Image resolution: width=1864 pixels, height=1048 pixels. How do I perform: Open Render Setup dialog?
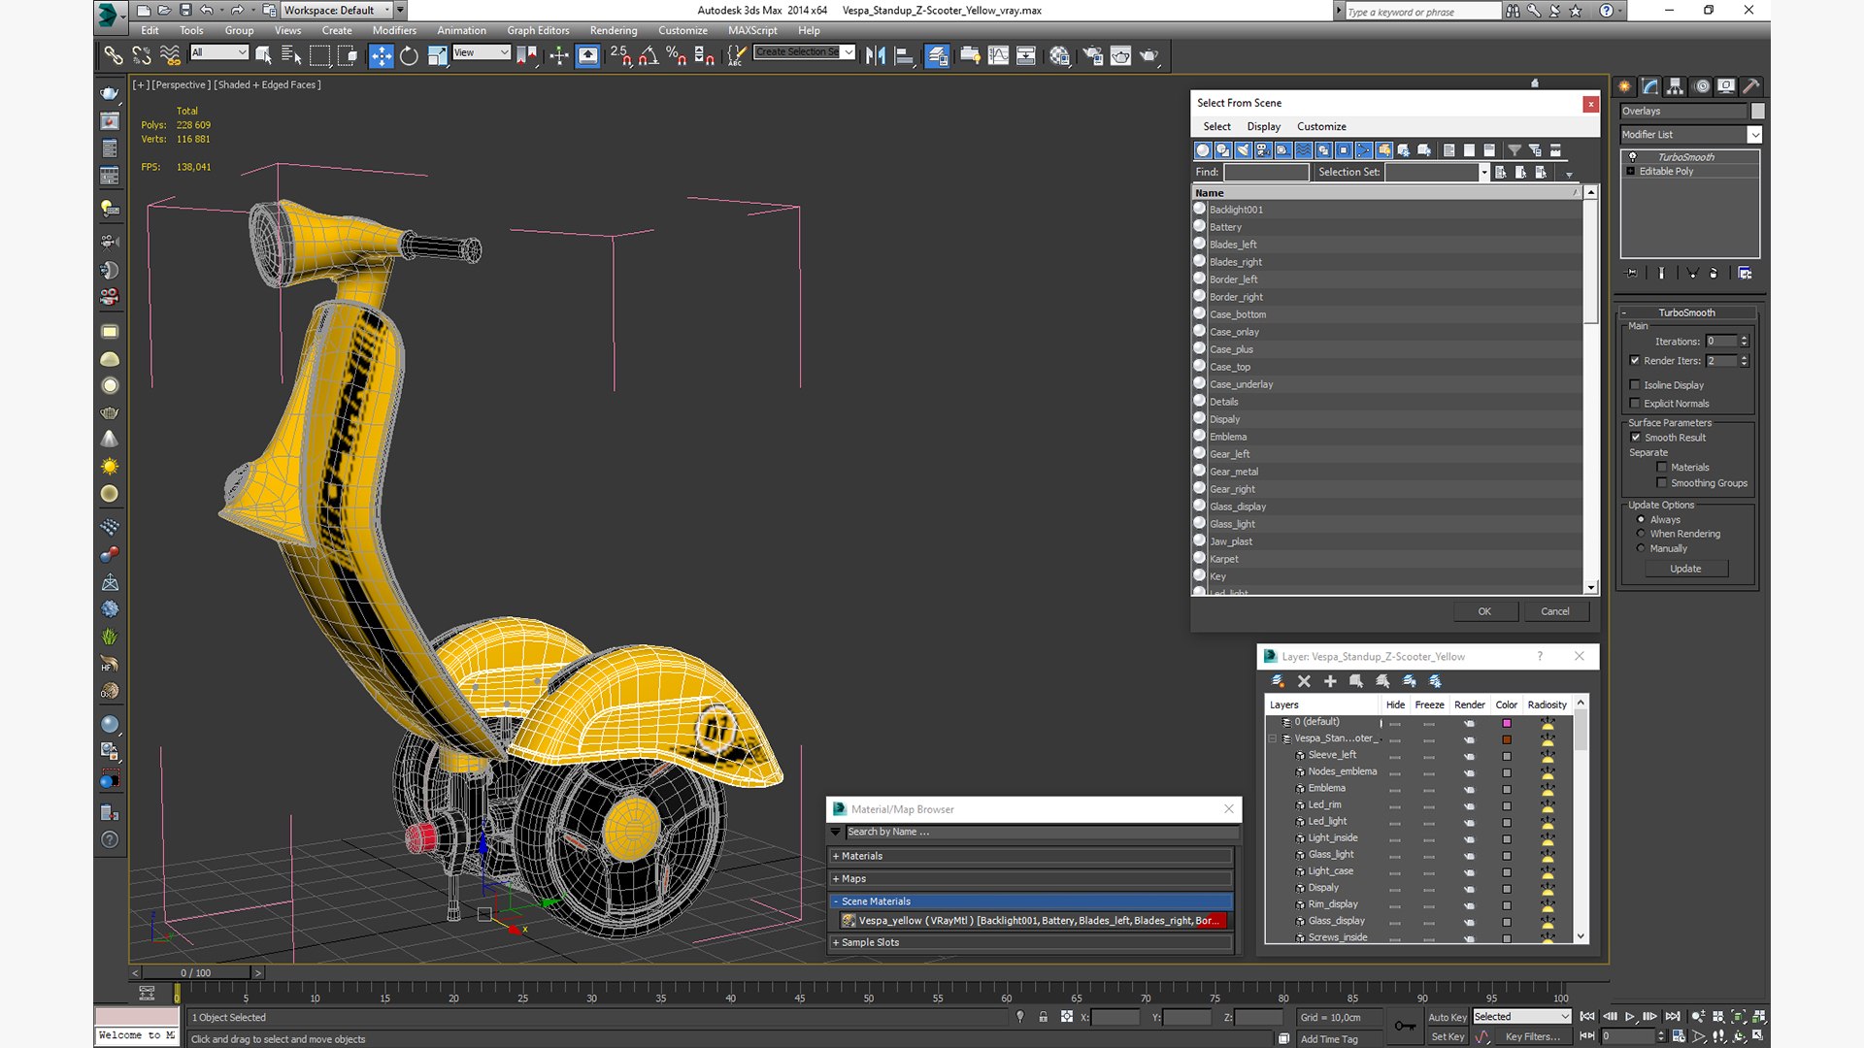click(x=1092, y=55)
